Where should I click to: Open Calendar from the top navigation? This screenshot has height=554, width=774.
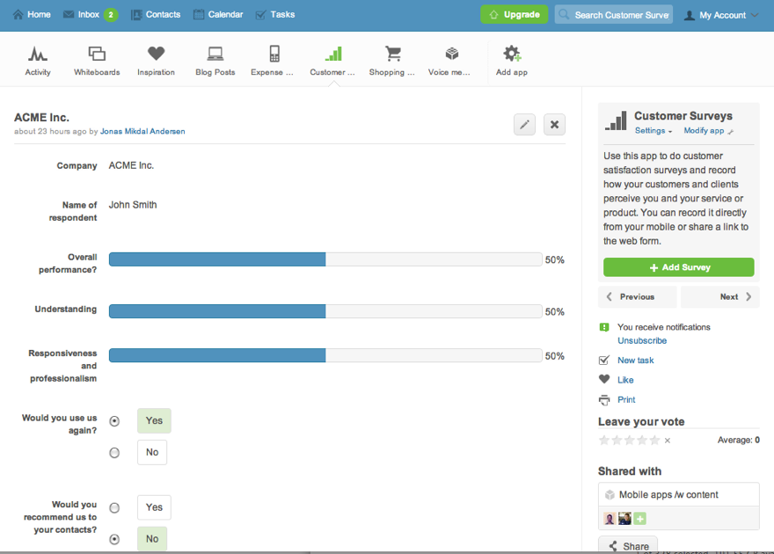[218, 15]
